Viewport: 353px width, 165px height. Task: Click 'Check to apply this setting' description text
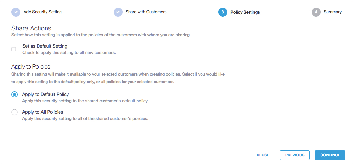click(x=69, y=53)
